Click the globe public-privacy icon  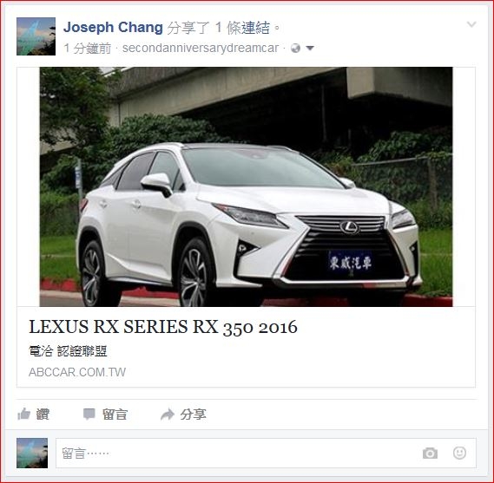pos(295,49)
